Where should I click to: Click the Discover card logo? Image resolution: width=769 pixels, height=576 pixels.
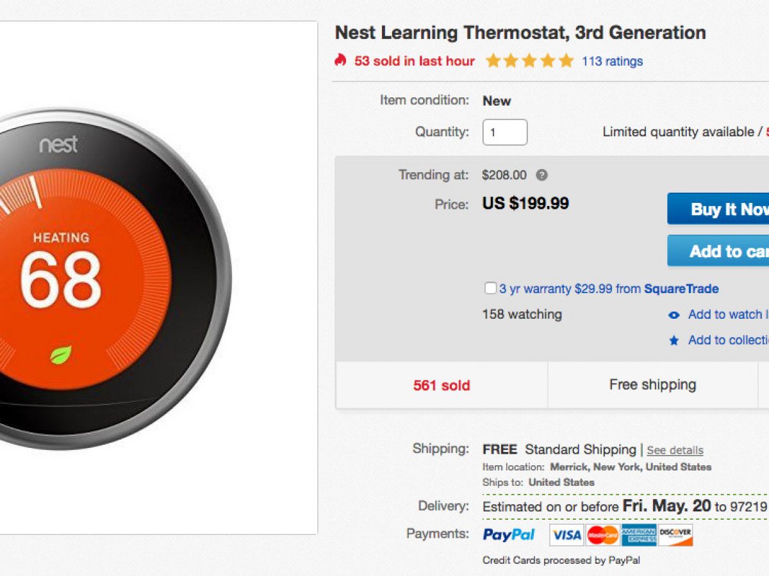(x=675, y=534)
